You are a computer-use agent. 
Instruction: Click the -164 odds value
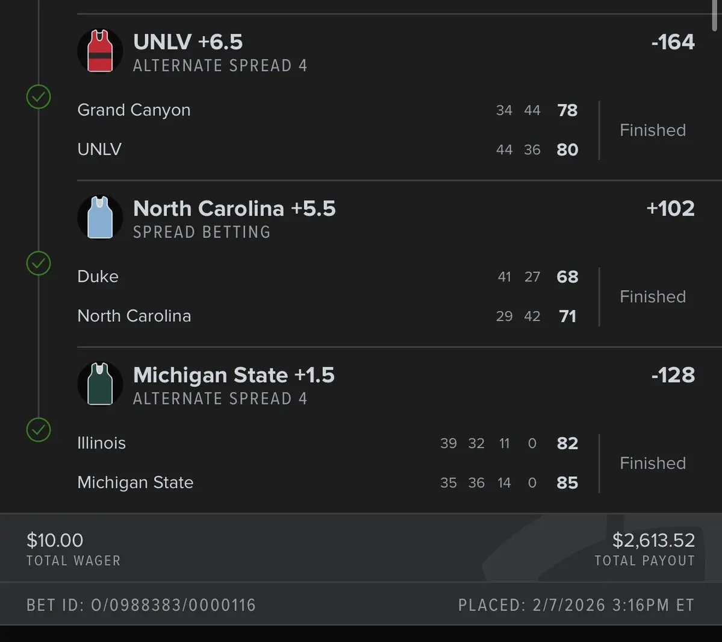click(x=673, y=42)
